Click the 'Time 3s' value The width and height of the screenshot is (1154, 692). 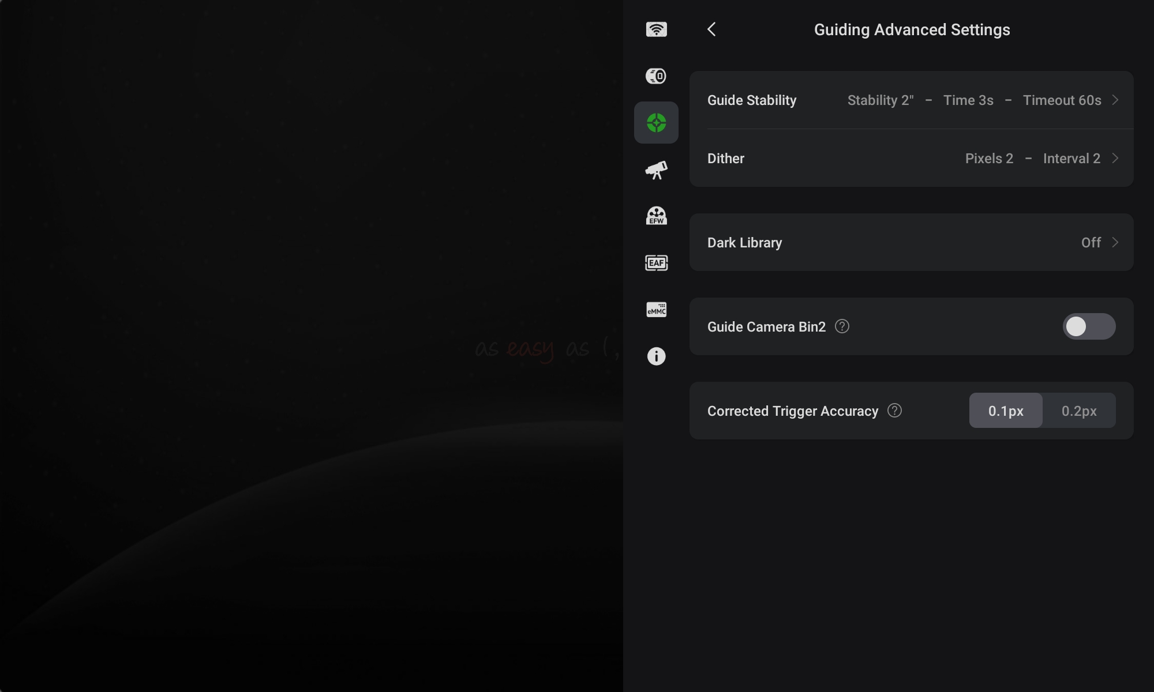(968, 100)
